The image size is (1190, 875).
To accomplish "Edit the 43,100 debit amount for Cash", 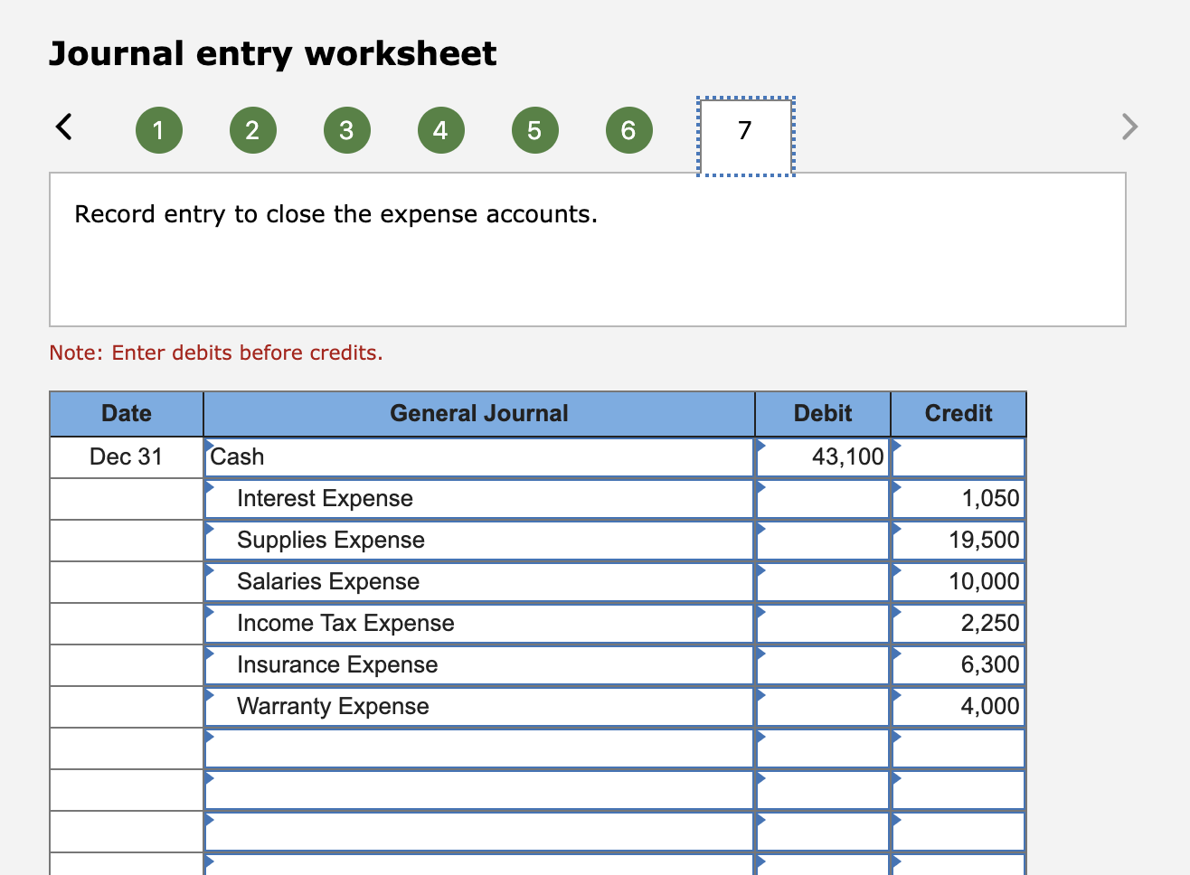I will pos(823,457).
